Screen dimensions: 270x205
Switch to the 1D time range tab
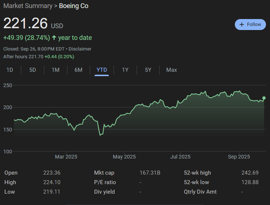tap(10, 70)
